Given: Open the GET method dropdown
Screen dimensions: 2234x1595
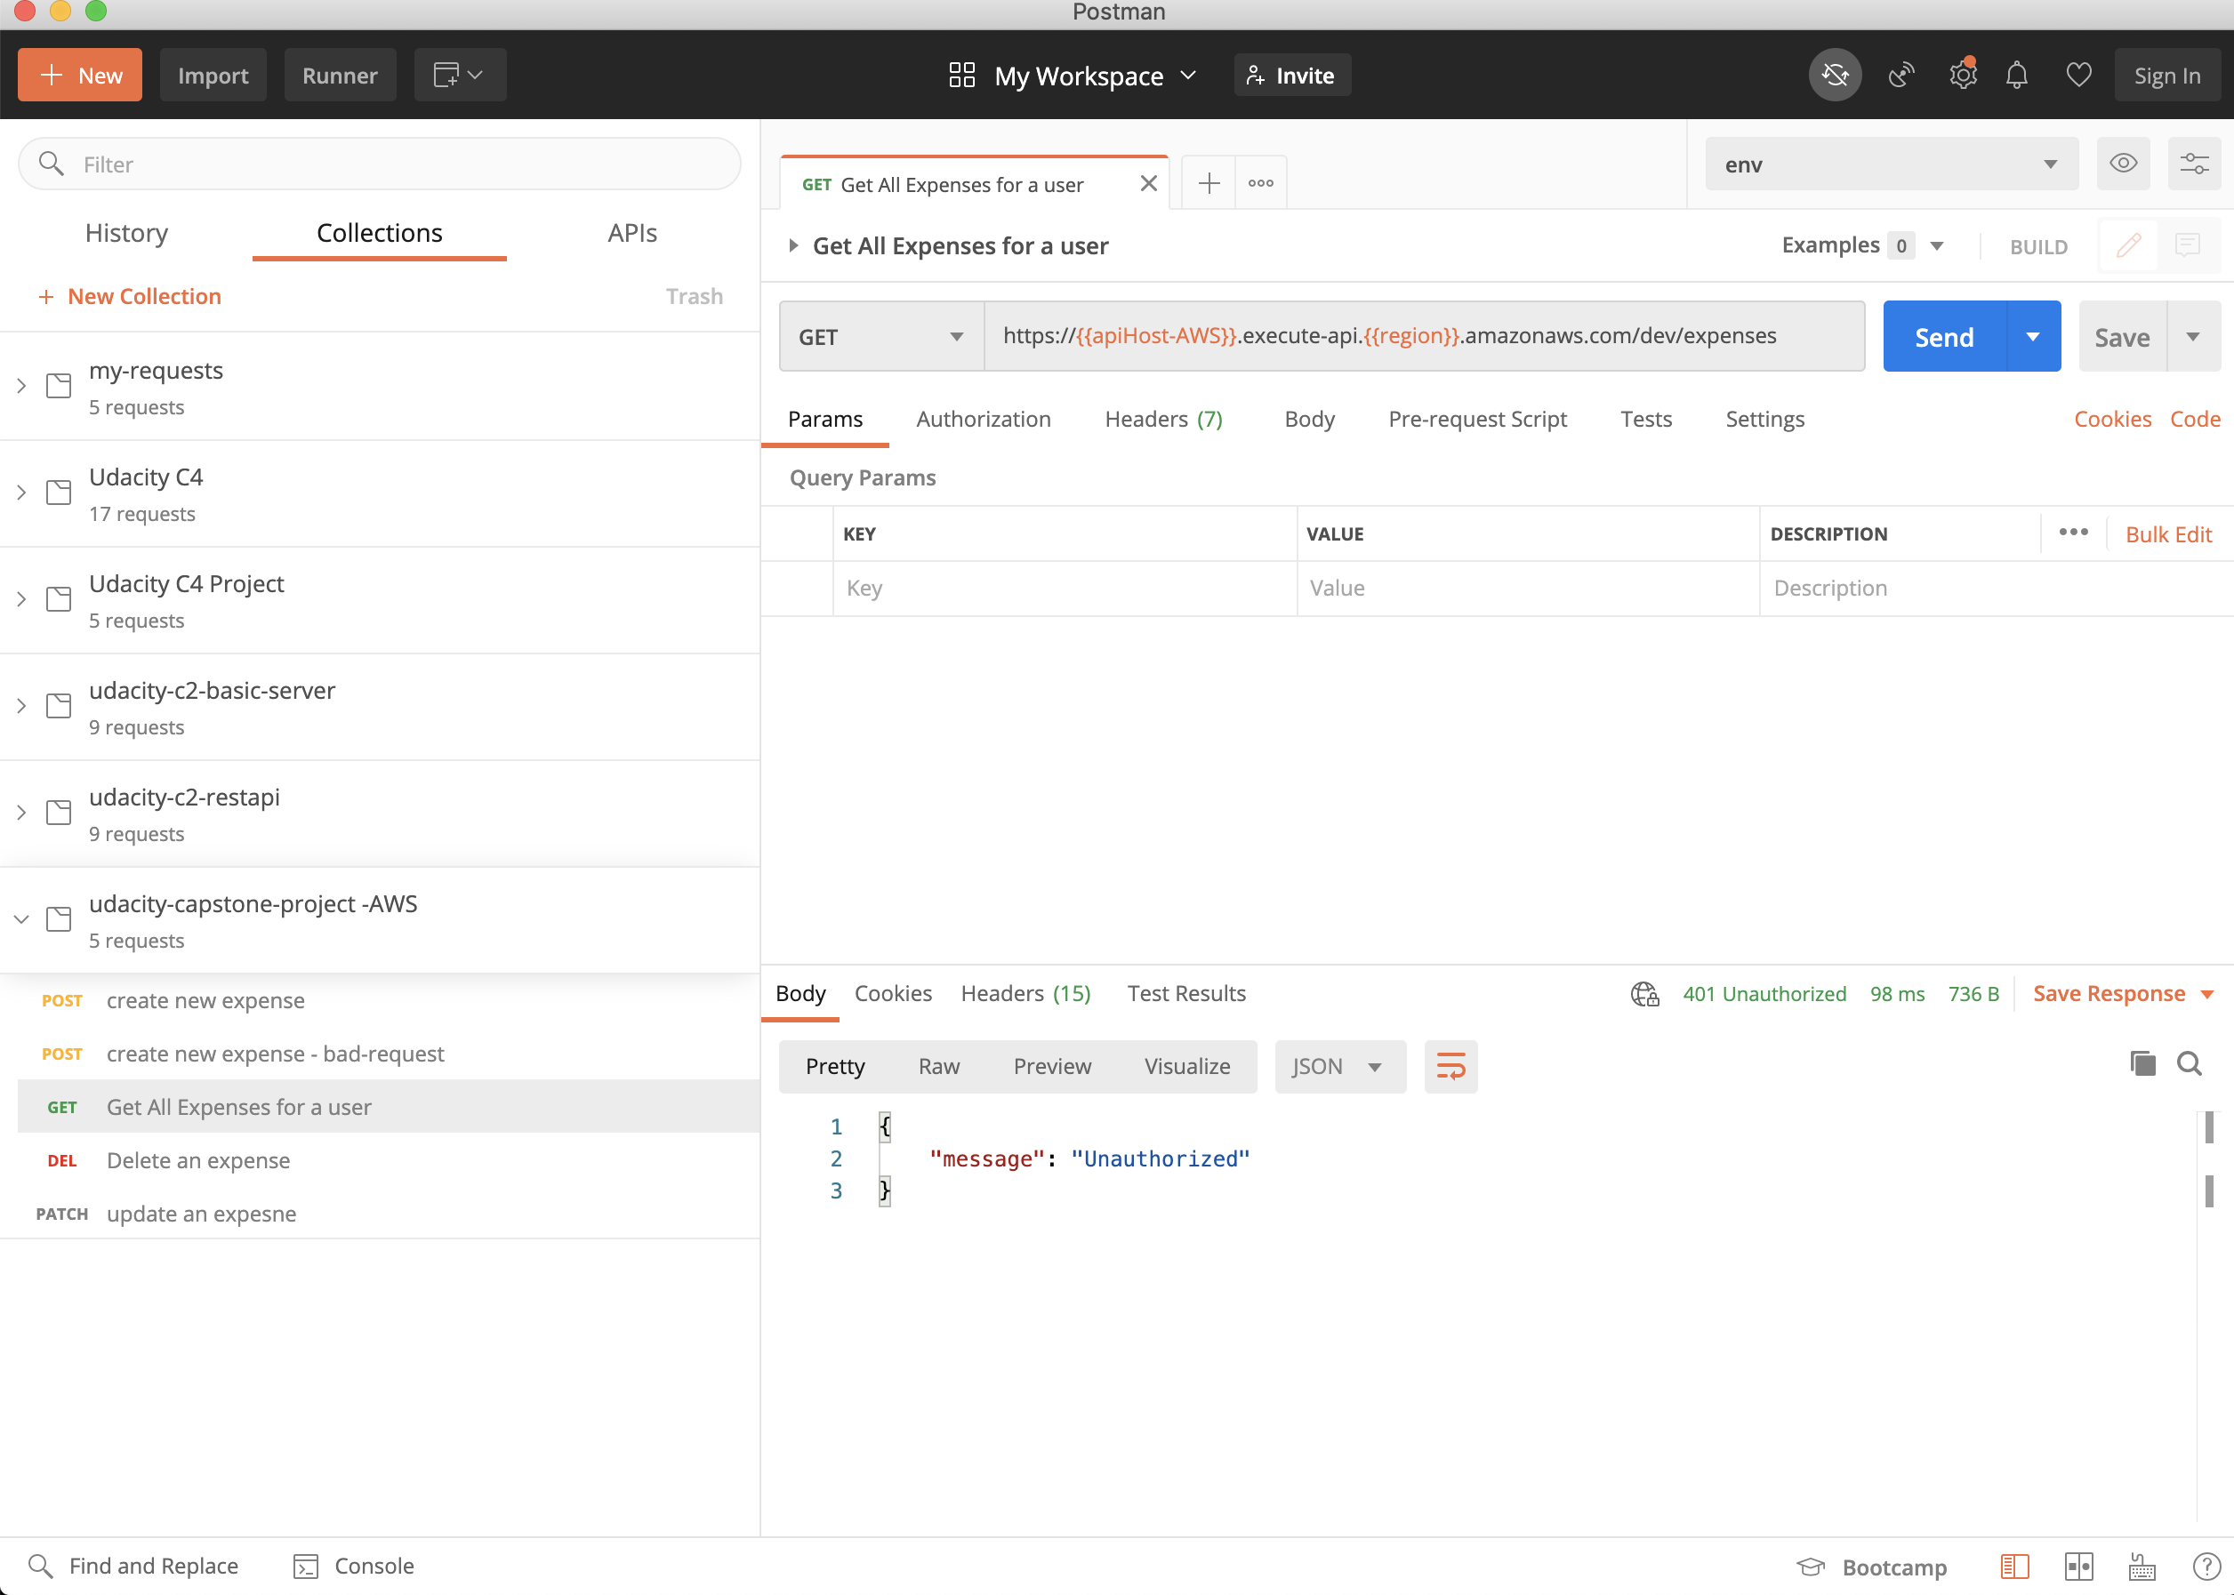Looking at the screenshot, I should click(x=880, y=337).
